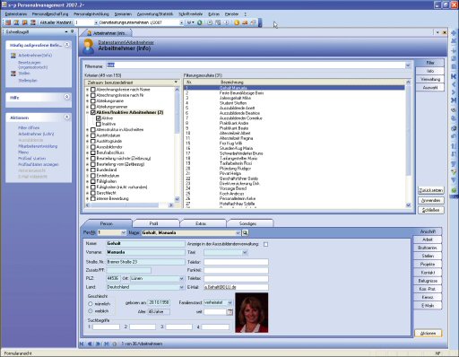Click the Verwaltung button on the right
This screenshot has height=357, width=459.
tap(430, 79)
